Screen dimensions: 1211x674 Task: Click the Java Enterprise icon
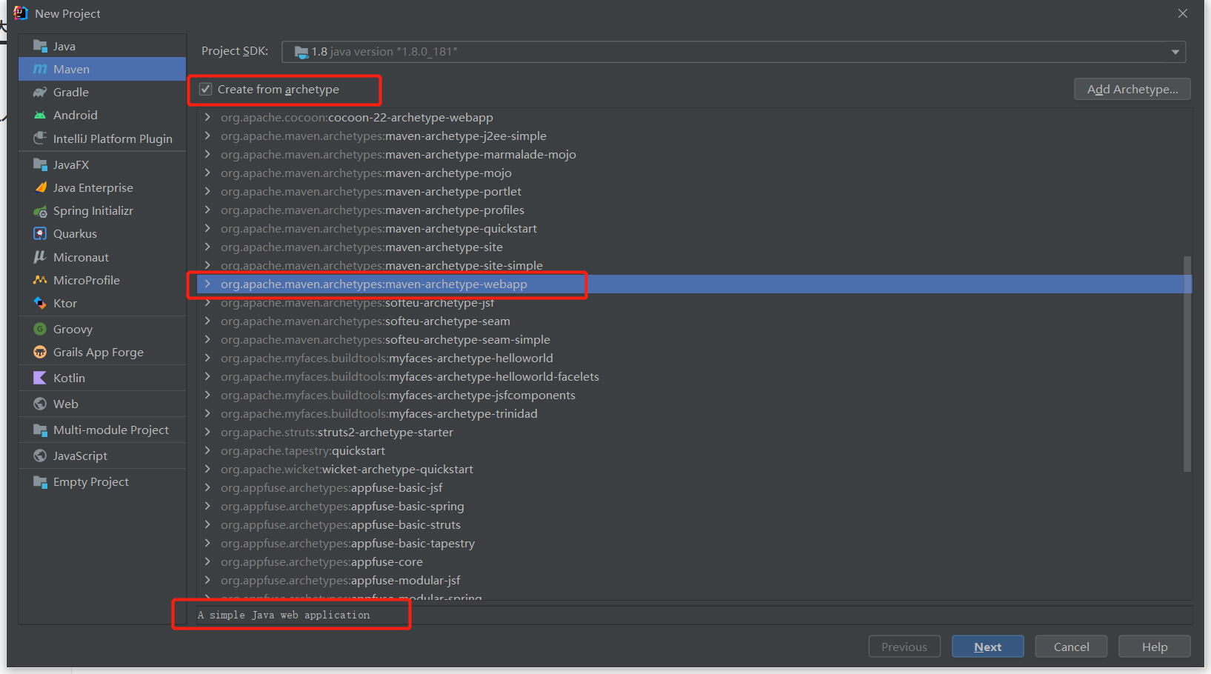click(x=40, y=187)
